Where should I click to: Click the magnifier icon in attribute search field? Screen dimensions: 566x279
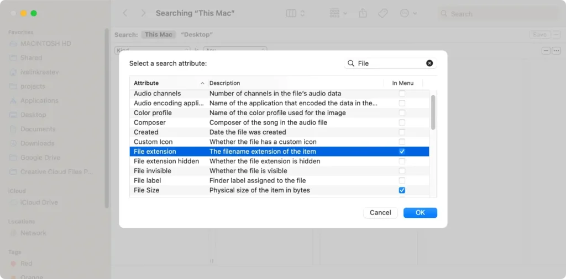tap(350, 63)
